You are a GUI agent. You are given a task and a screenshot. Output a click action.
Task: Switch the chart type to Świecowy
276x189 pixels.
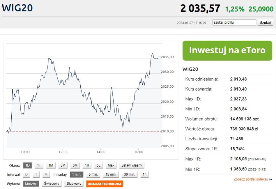(52, 183)
